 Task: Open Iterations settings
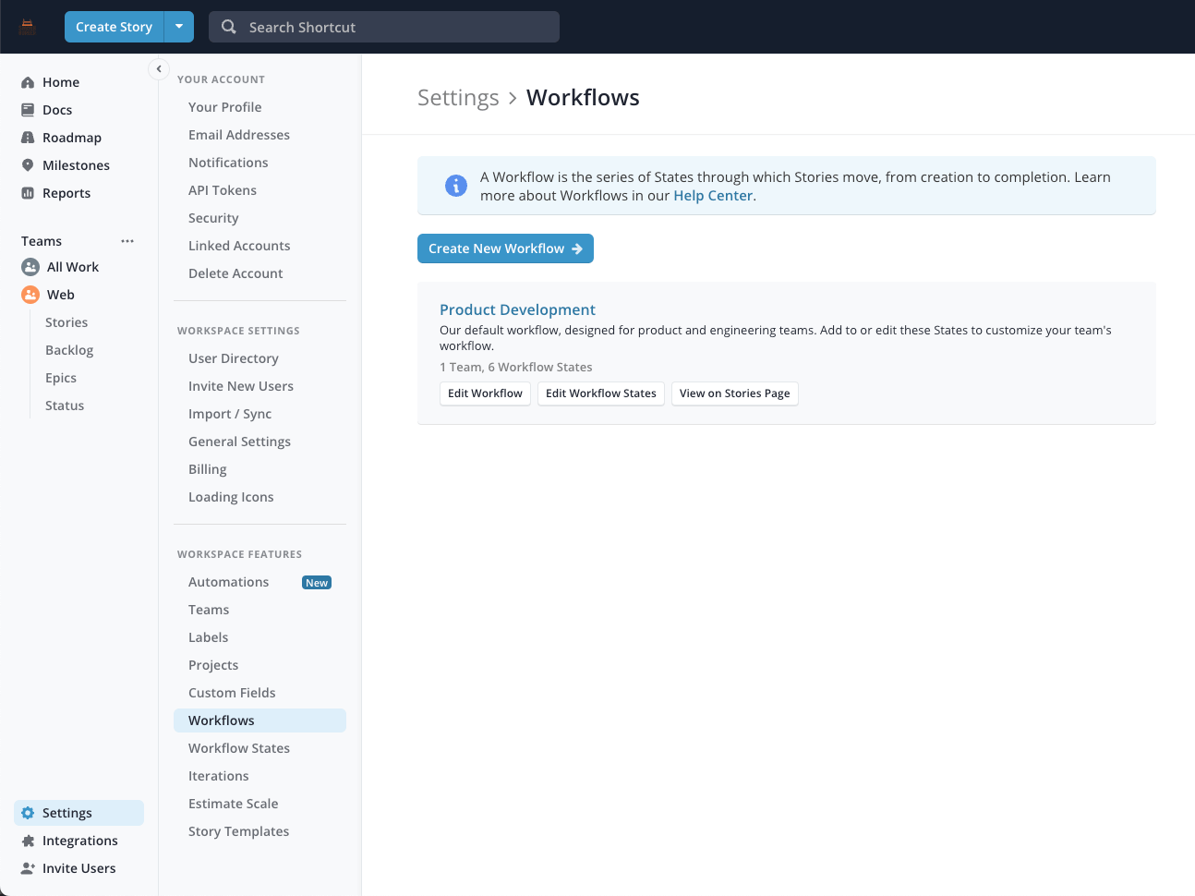coord(219,776)
